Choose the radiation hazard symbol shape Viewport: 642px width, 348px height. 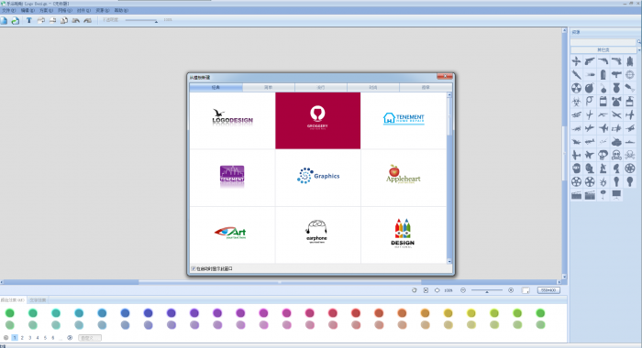(x=576, y=88)
